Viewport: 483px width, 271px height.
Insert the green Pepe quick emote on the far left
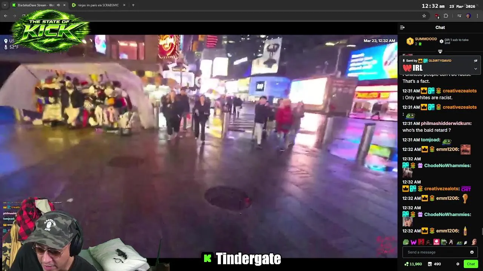(406, 242)
